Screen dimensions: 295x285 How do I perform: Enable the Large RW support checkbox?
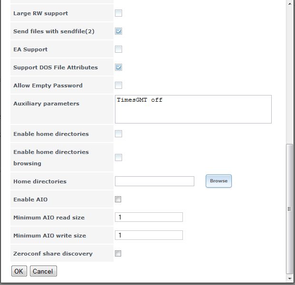tap(118, 13)
